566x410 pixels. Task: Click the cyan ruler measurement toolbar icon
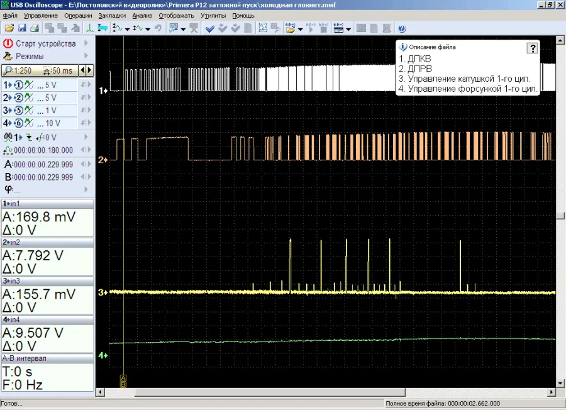103,28
